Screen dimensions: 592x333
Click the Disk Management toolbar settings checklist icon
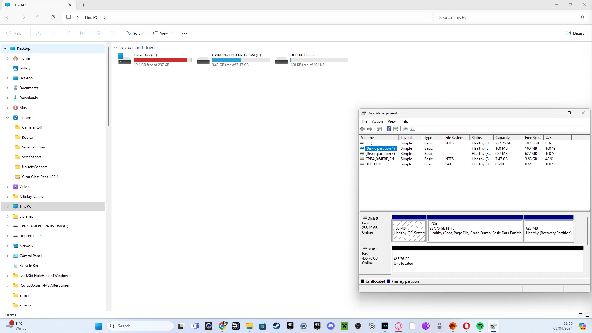[x=413, y=129]
